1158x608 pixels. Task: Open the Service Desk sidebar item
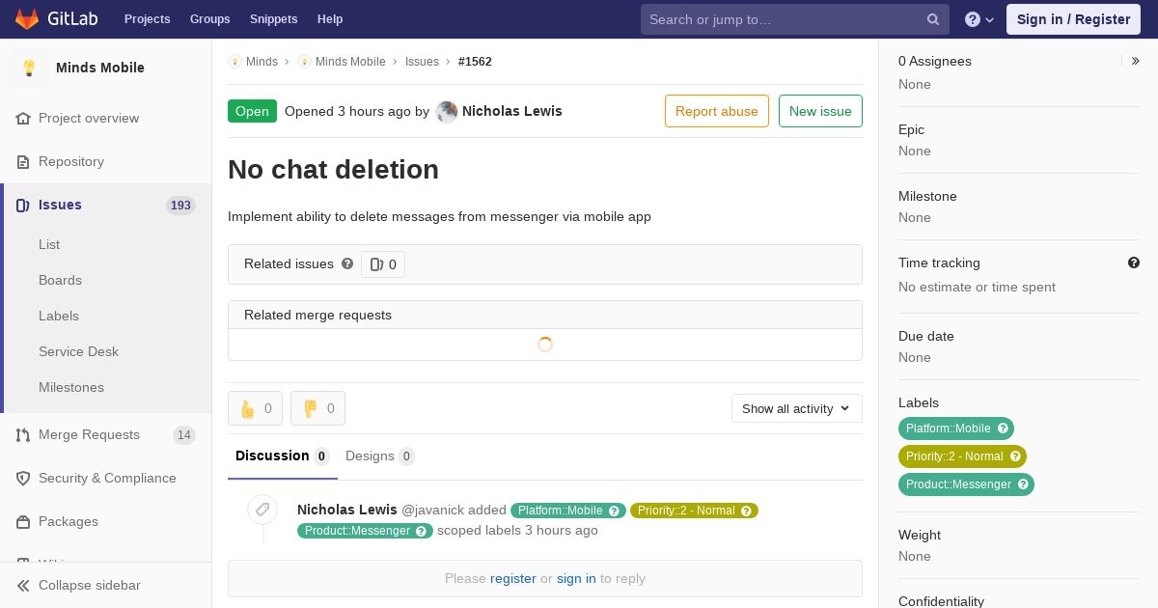click(x=78, y=351)
